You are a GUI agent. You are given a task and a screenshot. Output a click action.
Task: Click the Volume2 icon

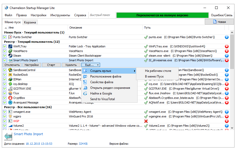point(10,126)
